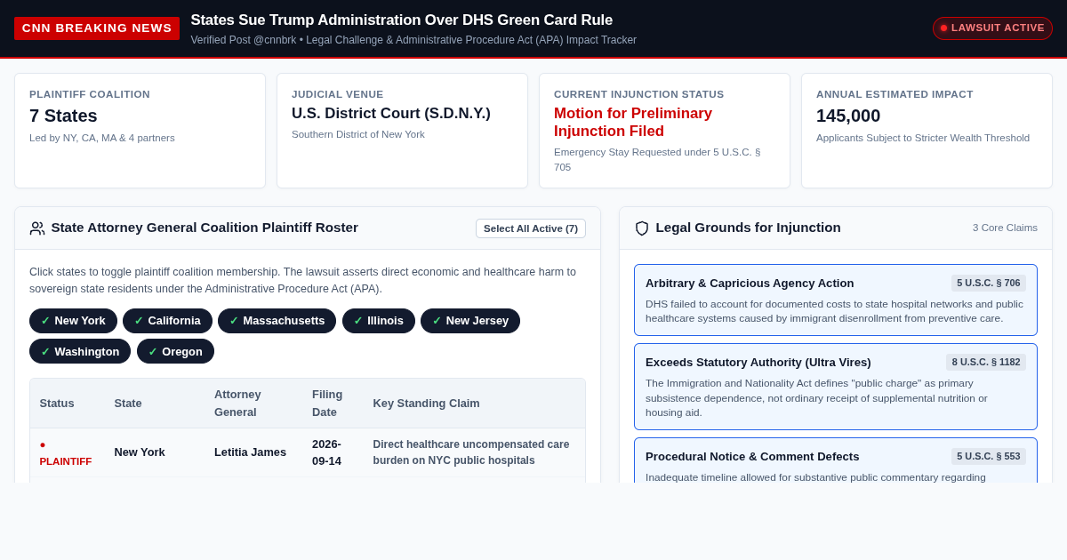
Task: Click the 2026-09-14 filing date
Action: coord(326,452)
